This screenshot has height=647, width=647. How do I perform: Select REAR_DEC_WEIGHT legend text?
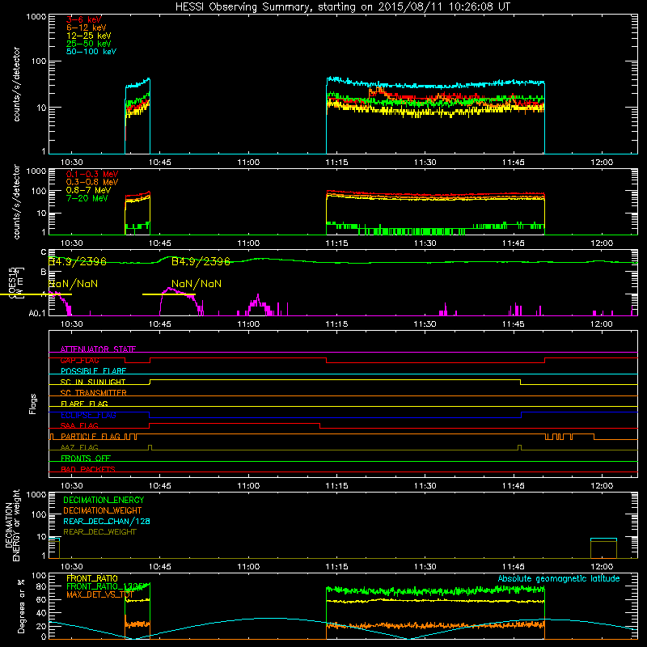(x=99, y=532)
